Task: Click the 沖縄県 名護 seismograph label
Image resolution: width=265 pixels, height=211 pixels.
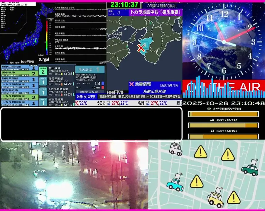Action: pyautogui.click(x=60, y=59)
